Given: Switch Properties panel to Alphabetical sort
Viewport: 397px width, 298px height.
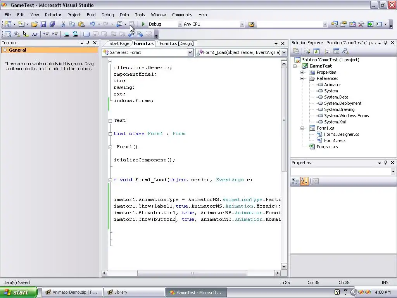Looking at the screenshot, I should [304, 181].
